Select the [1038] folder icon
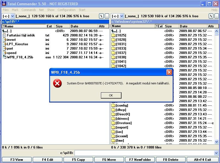This screenshot has height=163, width=220. tap(113, 57)
